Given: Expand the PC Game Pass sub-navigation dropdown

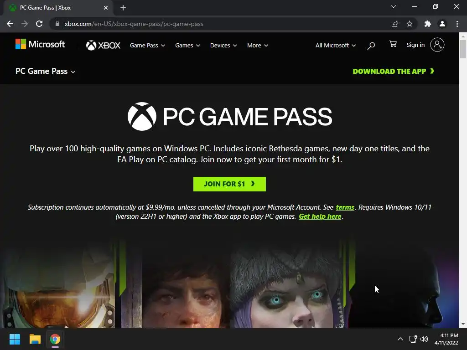Looking at the screenshot, I should click(x=45, y=71).
